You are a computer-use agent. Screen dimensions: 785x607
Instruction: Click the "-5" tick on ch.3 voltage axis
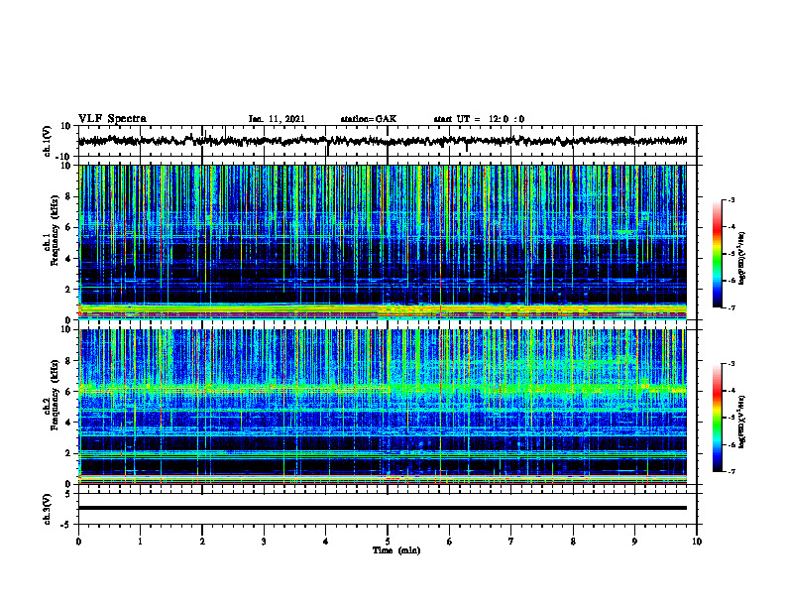click(x=67, y=525)
